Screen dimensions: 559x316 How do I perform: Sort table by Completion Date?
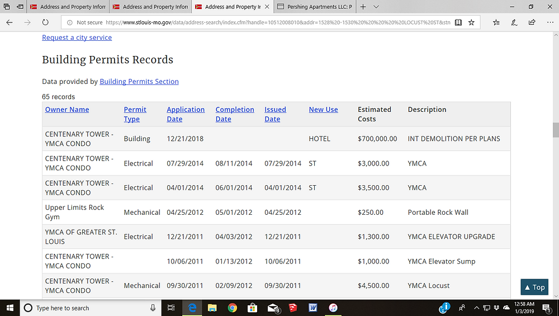click(235, 114)
